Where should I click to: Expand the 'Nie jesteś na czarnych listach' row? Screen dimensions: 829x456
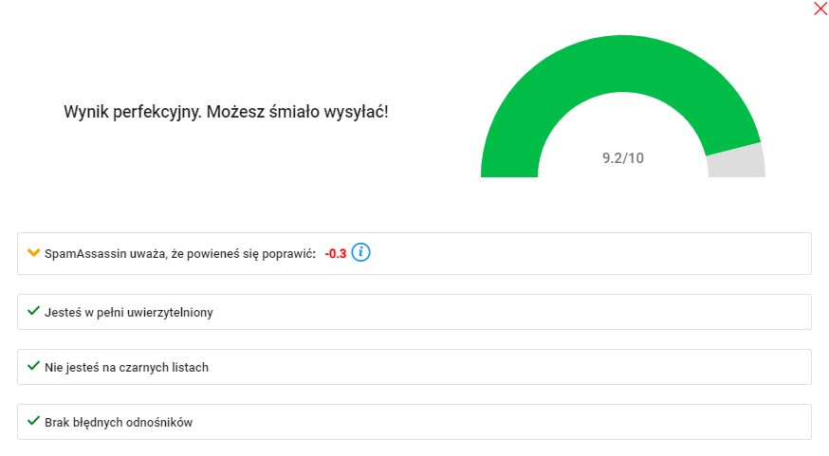tap(414, 367)
